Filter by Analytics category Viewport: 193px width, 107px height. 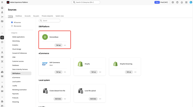coord(15,45)
